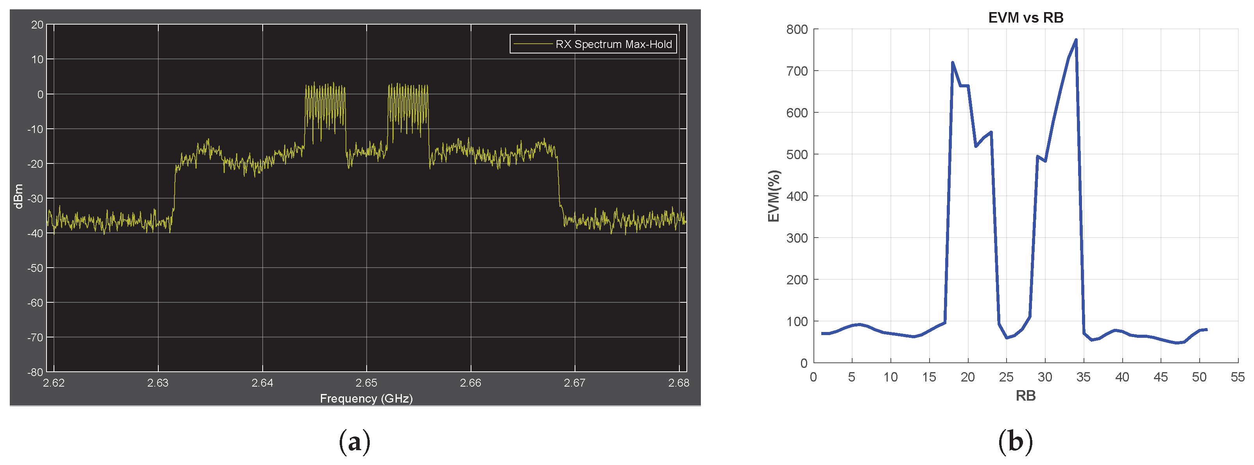Click the 20 dBm tick label

[x=37, y=25]
